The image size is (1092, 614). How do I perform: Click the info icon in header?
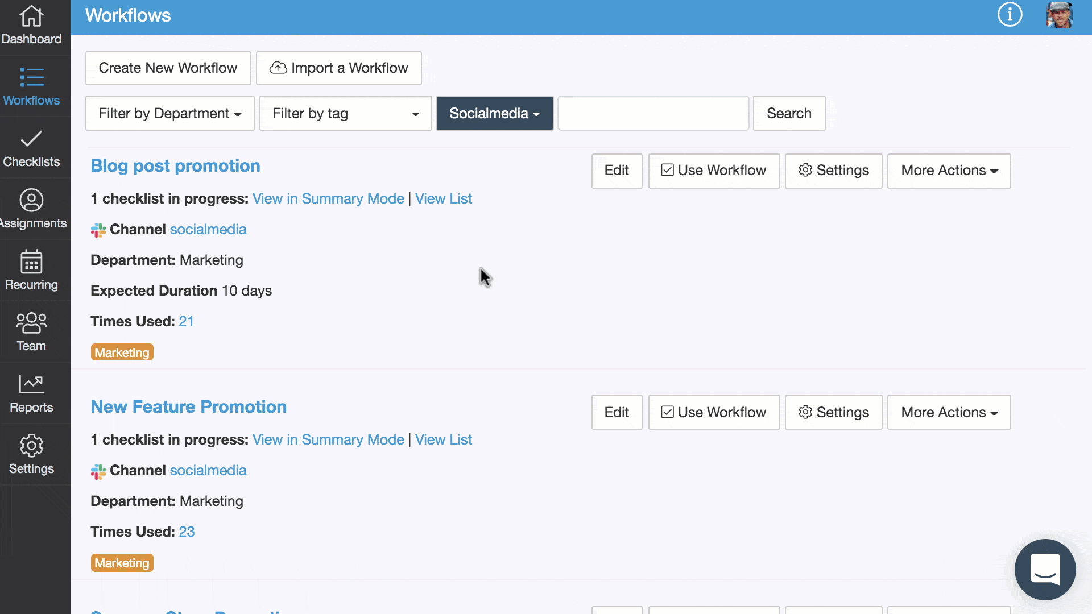[x=1010, y=15]
